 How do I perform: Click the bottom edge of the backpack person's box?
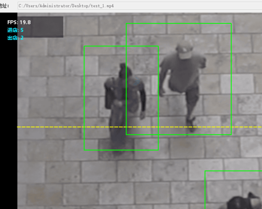point(121,150)
